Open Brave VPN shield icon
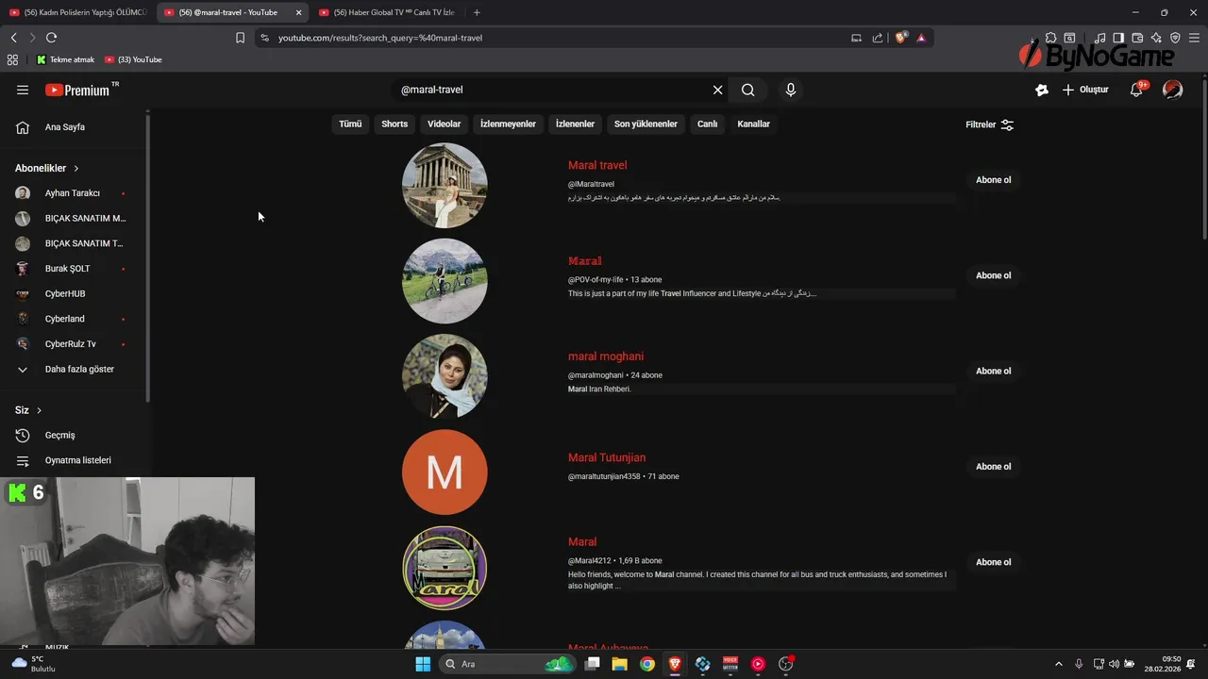 tap(1175, 38)
